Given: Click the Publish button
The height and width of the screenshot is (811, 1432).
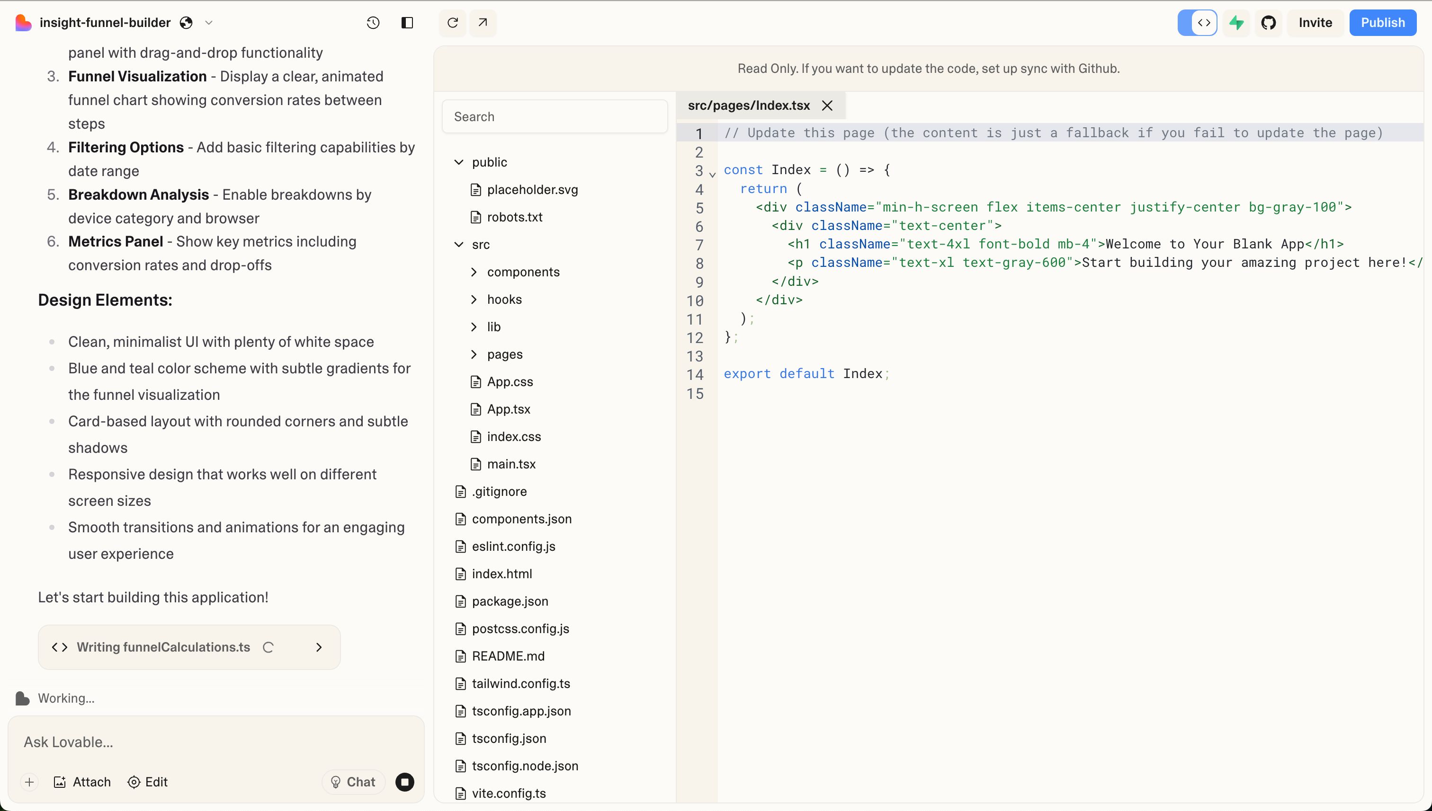Looking at the screenshot, I should [x=1382, y=23].
